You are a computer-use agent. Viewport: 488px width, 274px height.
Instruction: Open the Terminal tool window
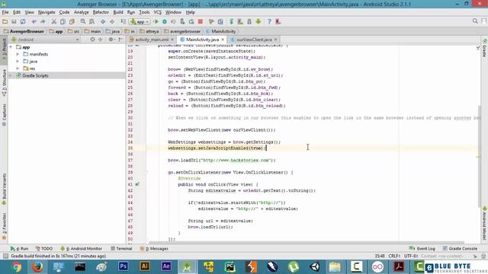tap(121, 249)
